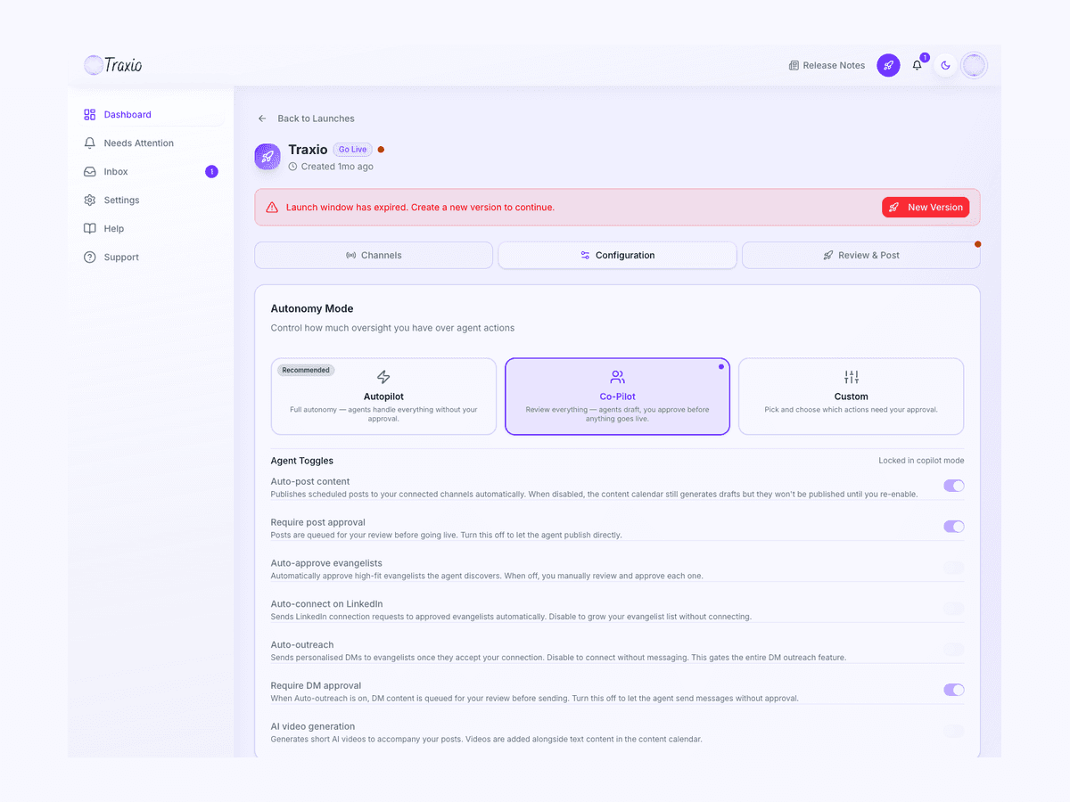Click the 'AI video generation' label

tap(313, 726)
